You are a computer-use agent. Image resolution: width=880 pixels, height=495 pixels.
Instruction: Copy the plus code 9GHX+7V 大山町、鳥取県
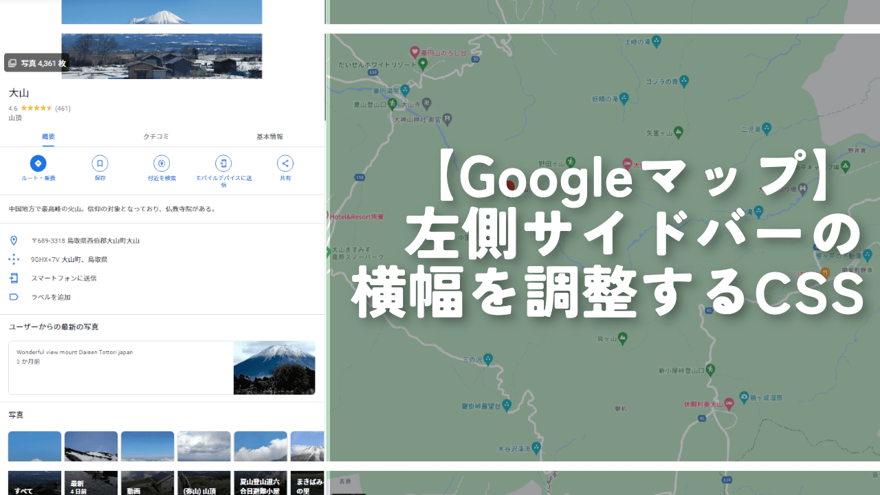point(69,260)
